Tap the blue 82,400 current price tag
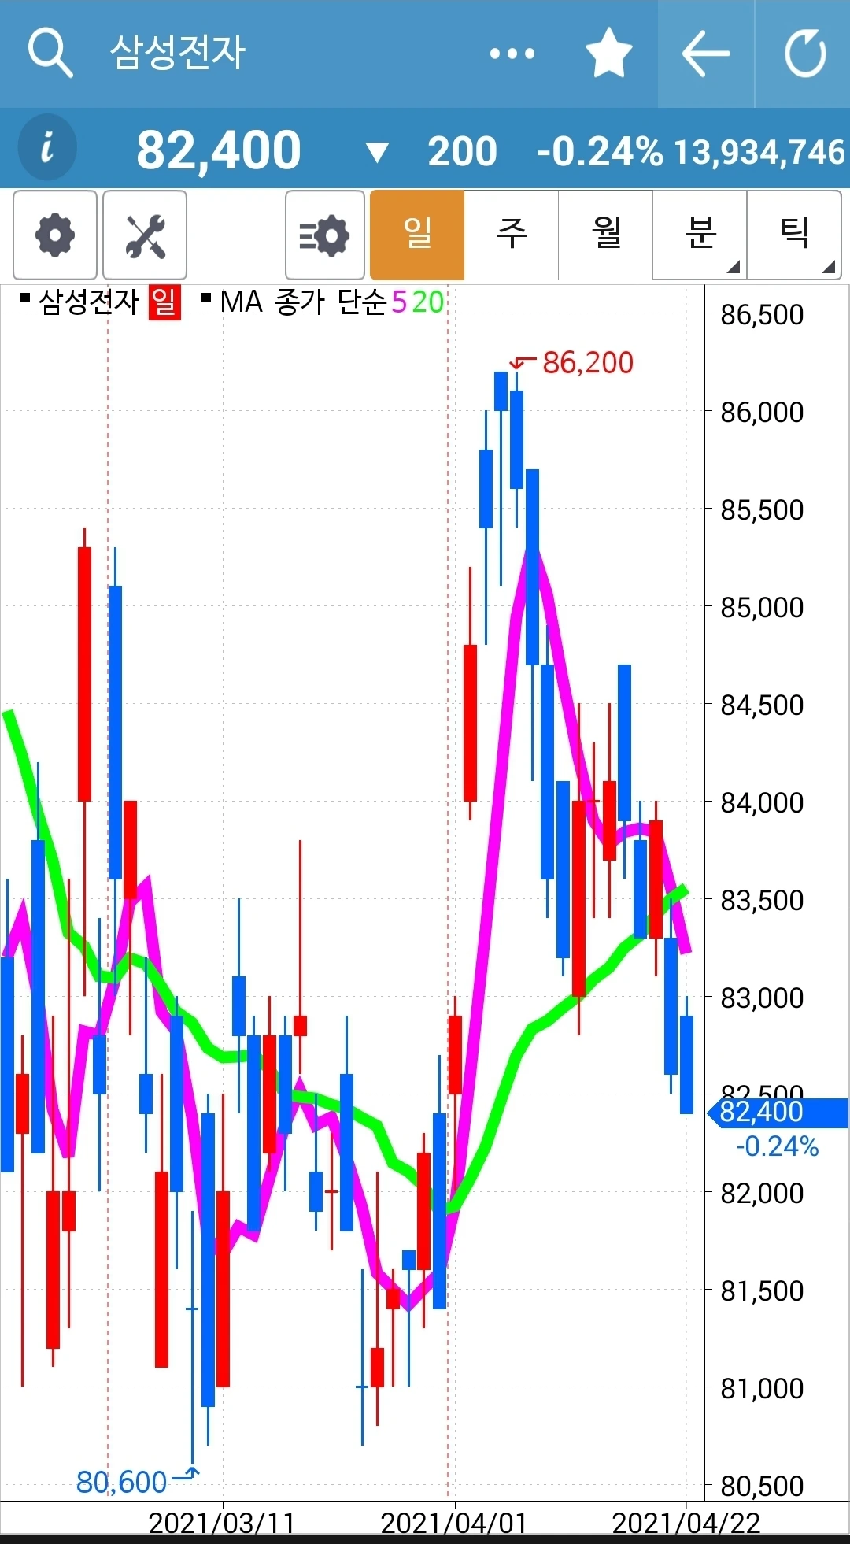 pos(779,1113)
